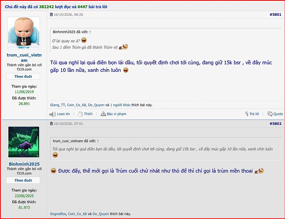Quote post #5801 with Quote link
285x219 pixels.
coord(278,114)
